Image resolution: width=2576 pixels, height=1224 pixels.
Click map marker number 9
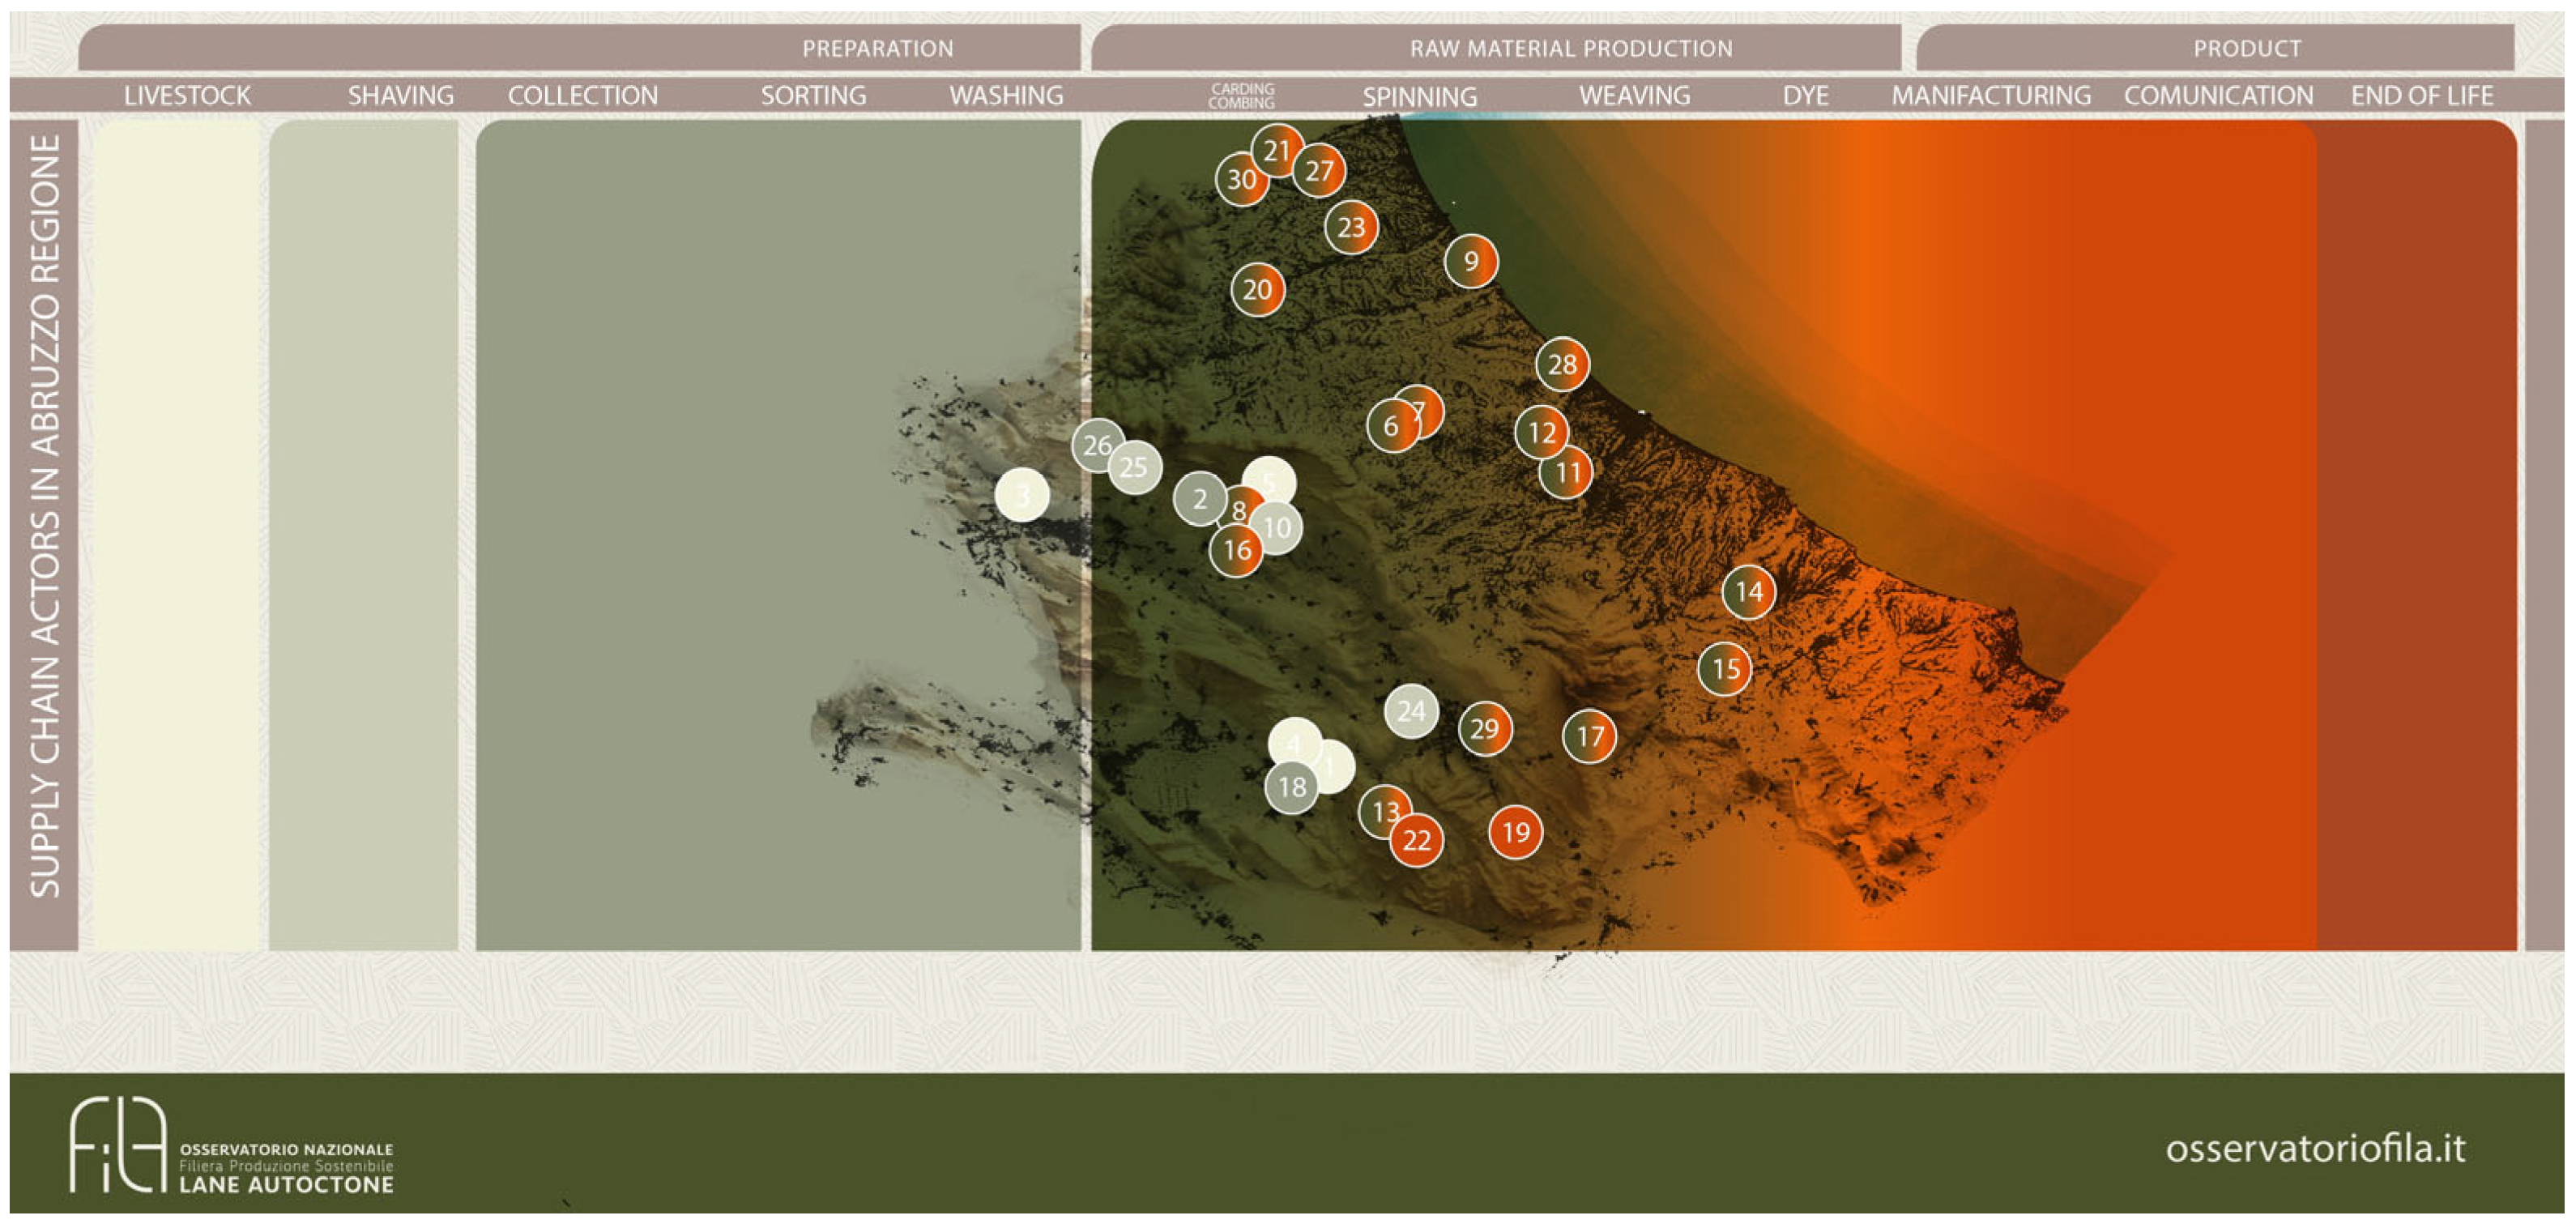(1471, 262)
